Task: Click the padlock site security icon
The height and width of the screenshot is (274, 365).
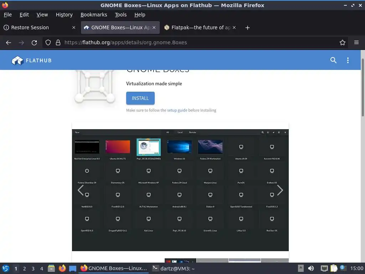Action: tap(58, 42)
